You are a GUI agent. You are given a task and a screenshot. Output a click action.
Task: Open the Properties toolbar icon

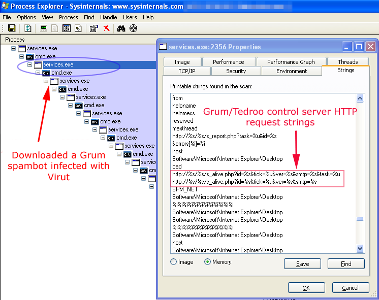(94, 28)
